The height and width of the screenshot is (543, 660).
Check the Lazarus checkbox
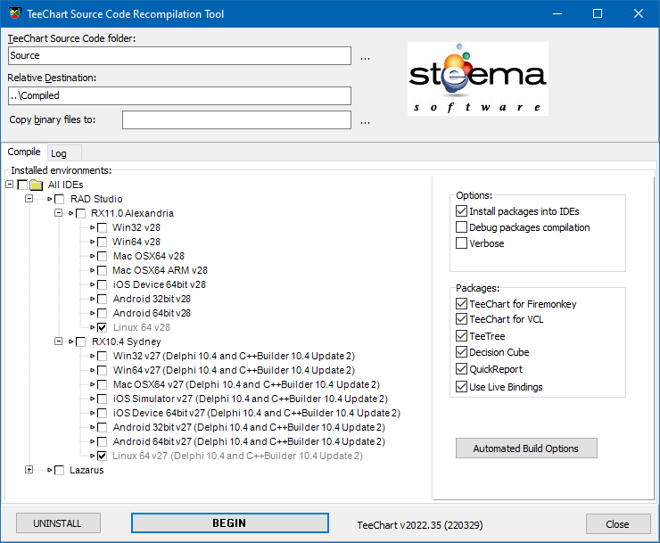tap(60, 470)
